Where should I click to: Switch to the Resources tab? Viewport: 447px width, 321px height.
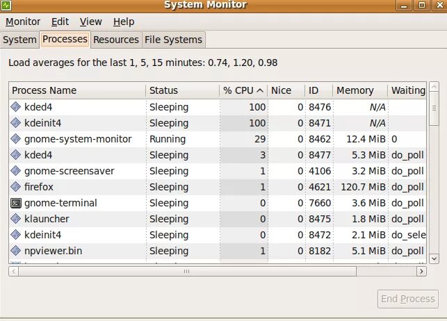click(116, 40)
